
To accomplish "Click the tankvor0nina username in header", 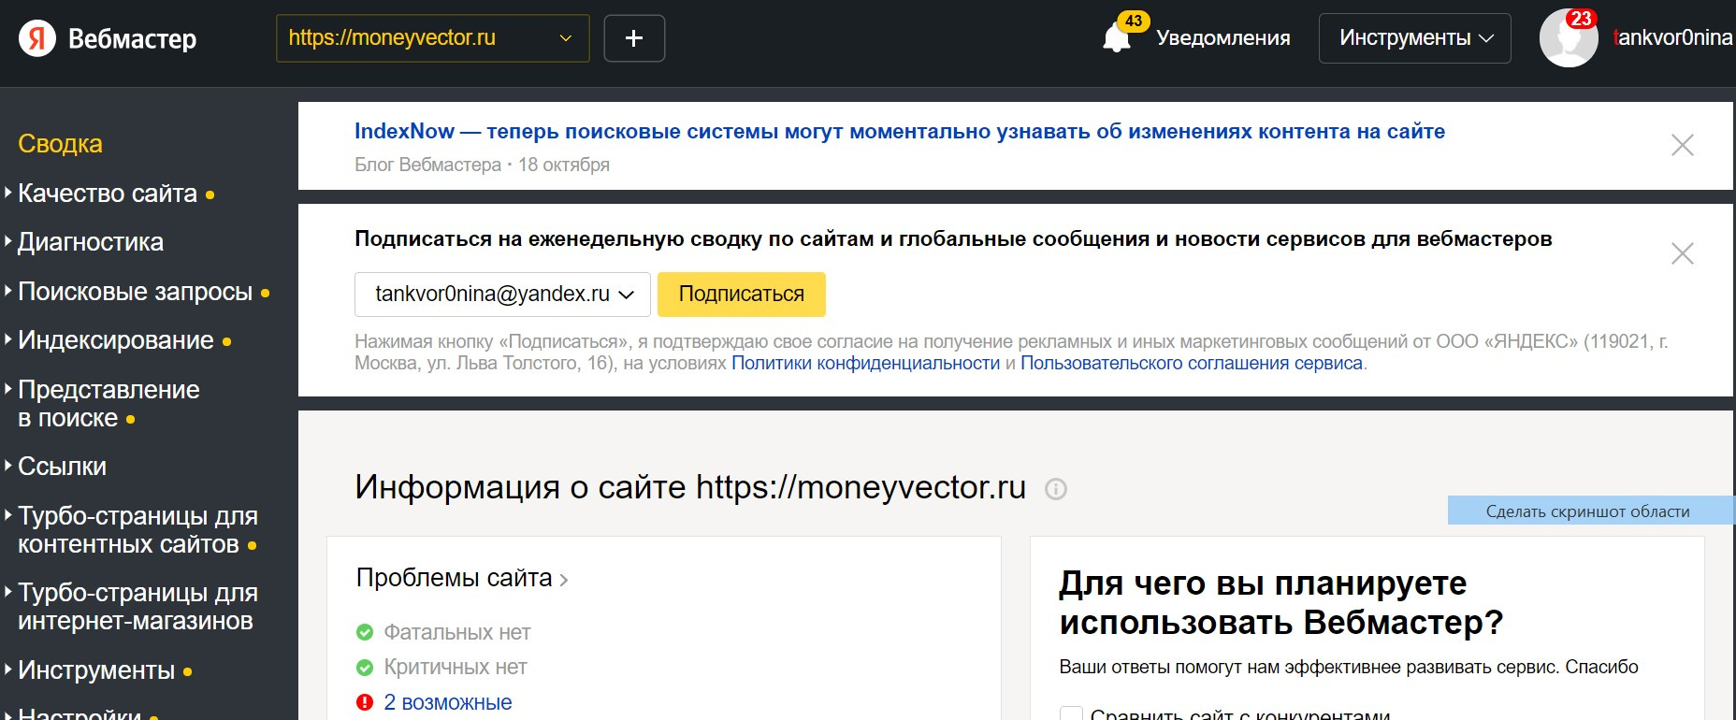I will 1672,38.
